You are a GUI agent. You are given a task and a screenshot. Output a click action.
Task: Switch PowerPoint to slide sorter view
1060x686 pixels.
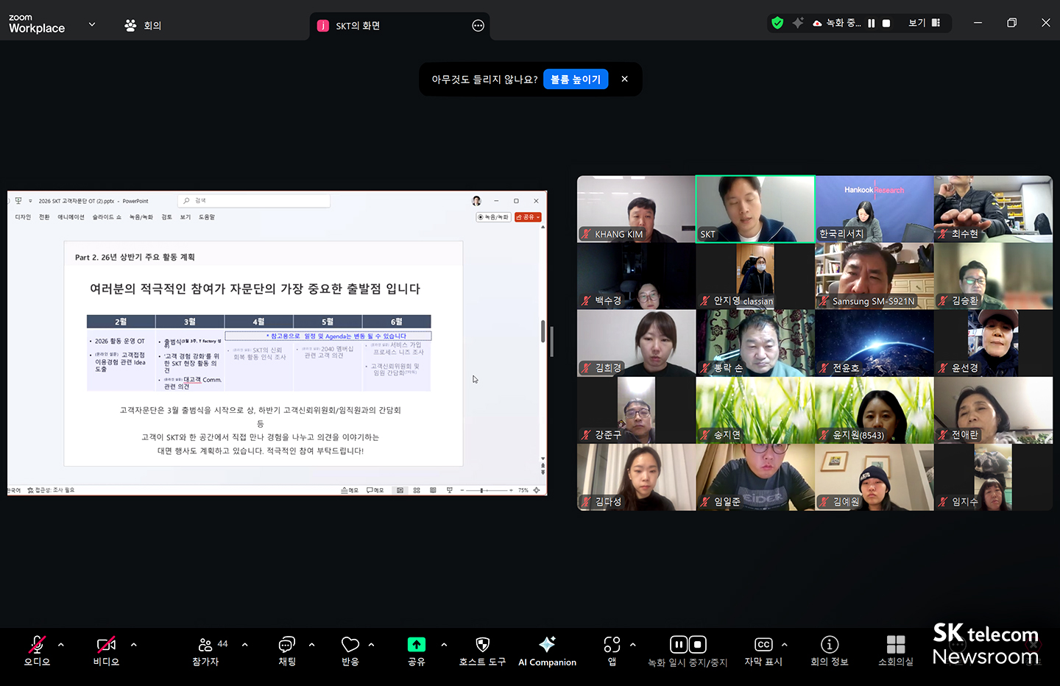coord(417,490)
